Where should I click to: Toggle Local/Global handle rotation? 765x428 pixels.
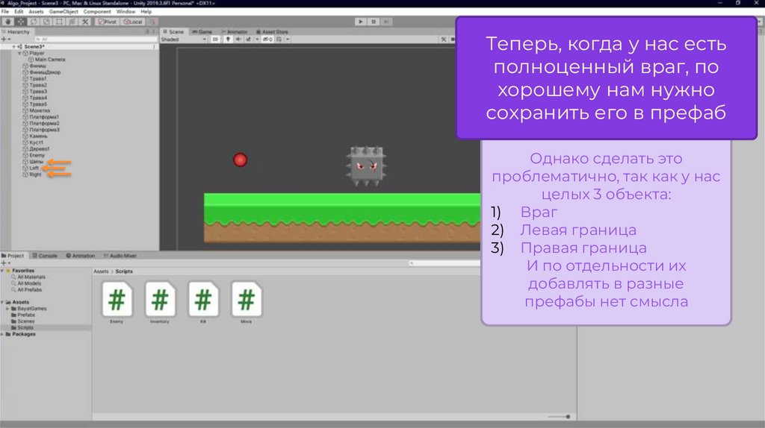click(x=133, y=22)
